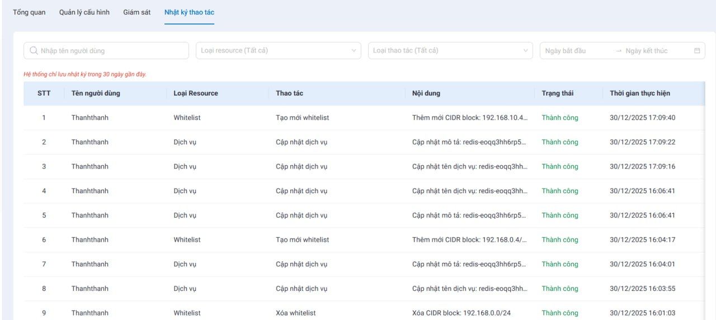Click the calendar icon in date range

pyautogui.click(x=697, y=51)
